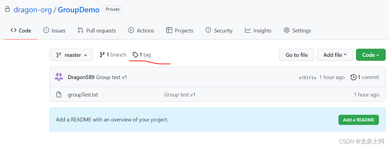Image resolution: width=389 pixels, height=147 pixels.
Task: Open the Issues tab
Action: [54, 30]
